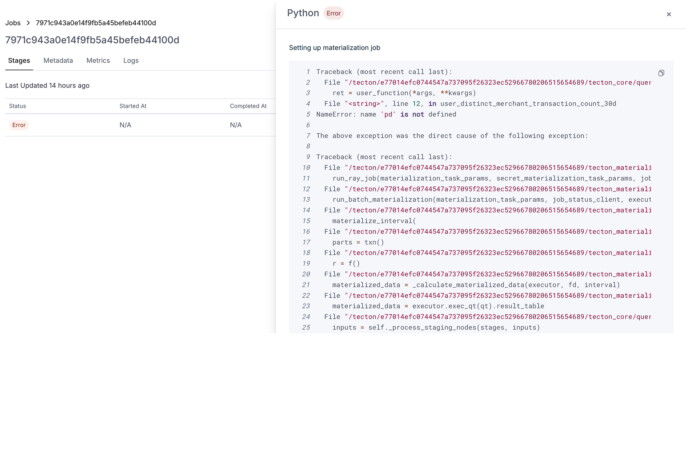Click the Error badge next to Python title
This screenshot has height=472, width=687.
[x=333, y=13]
